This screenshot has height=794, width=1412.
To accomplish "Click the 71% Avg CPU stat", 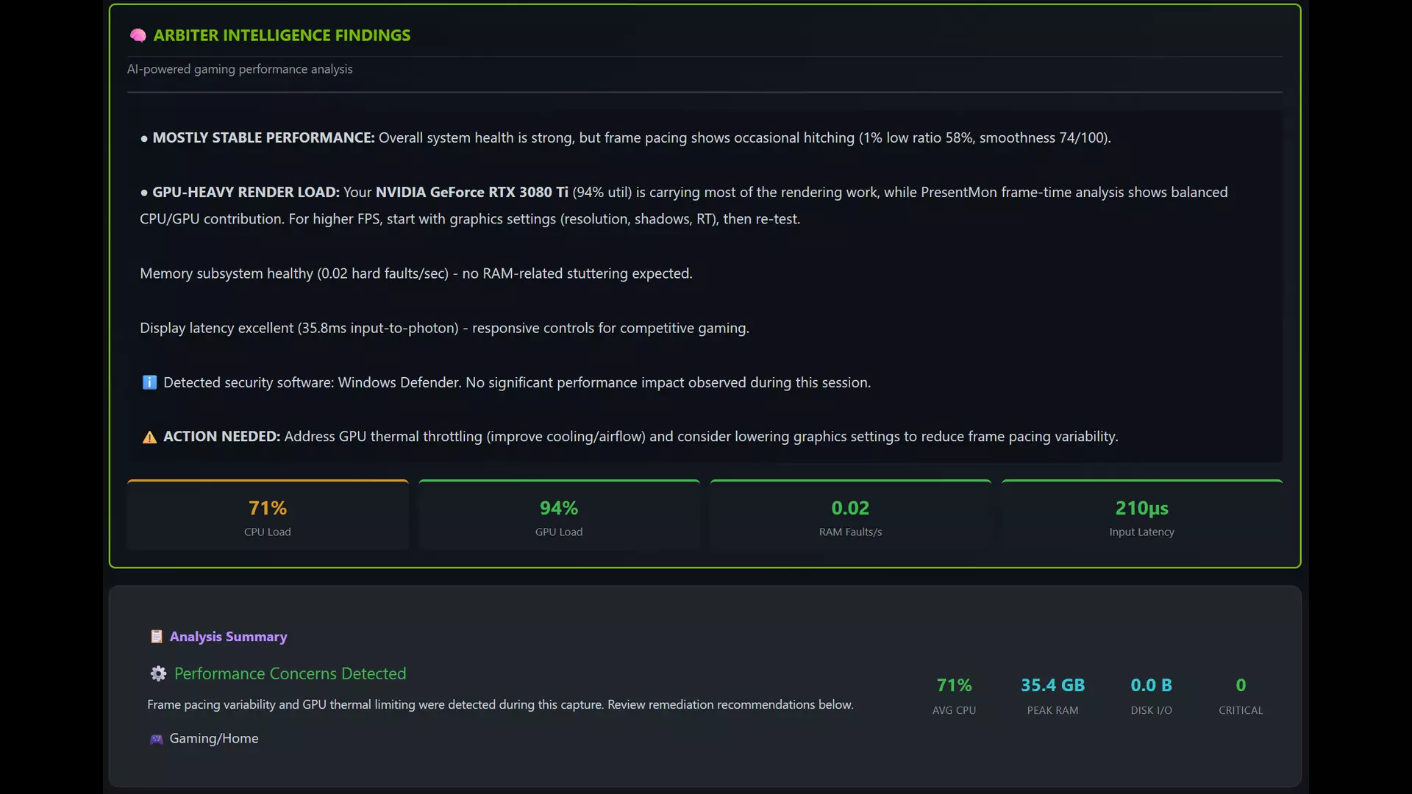I will point(954,695).
